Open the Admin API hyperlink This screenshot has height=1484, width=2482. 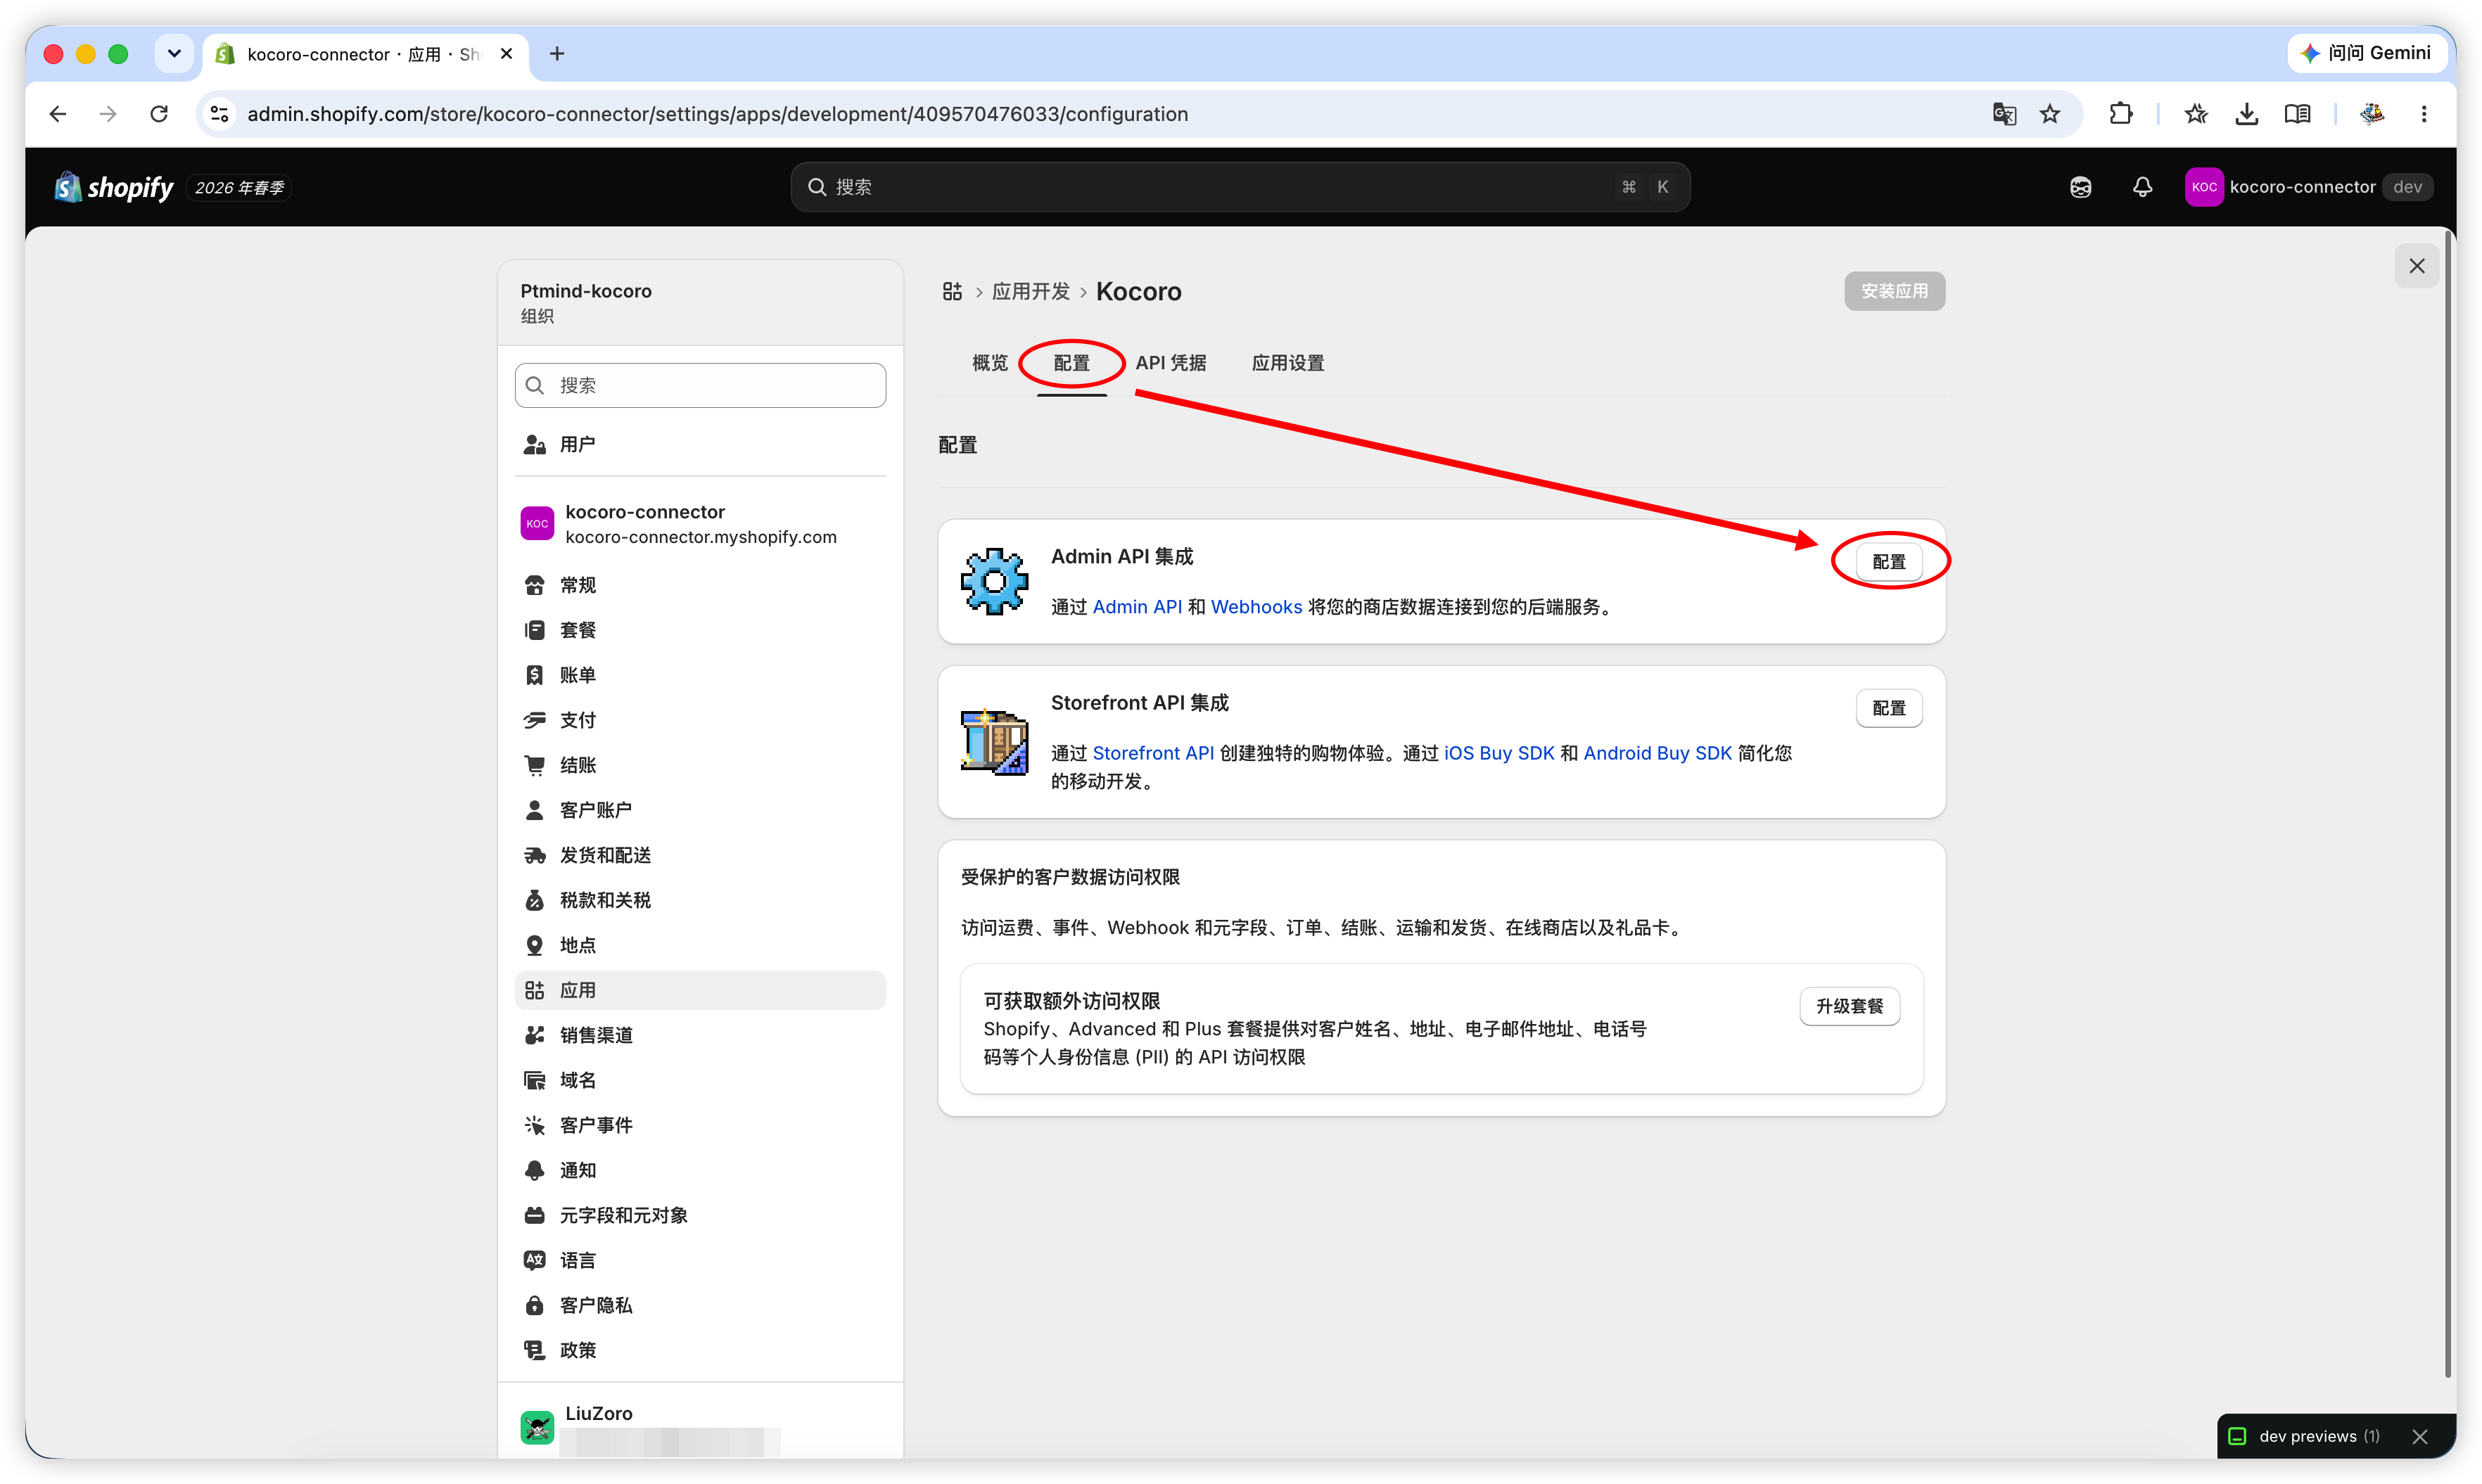click(1137, 607)
